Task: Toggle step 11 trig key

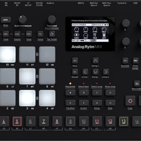Action: (x=97, y=121)
